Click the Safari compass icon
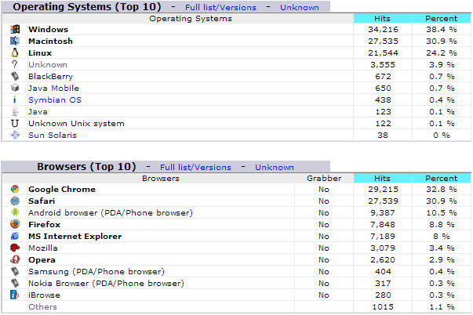 click(14, 201)
